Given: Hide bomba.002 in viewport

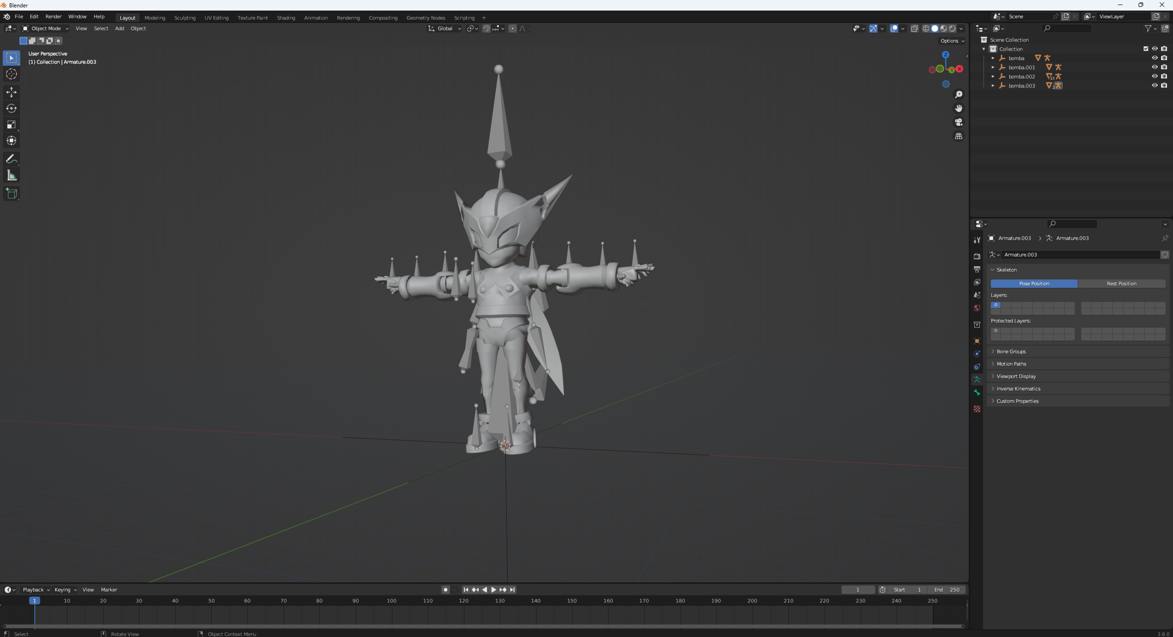Looking at the screenshot, I should click(1155, 76).
